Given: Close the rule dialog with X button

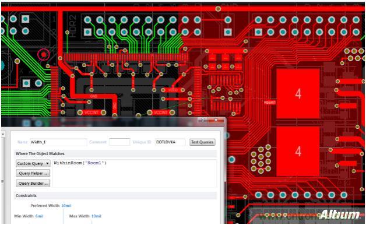Looking at the screenshot, I should [x=216, y=120].
